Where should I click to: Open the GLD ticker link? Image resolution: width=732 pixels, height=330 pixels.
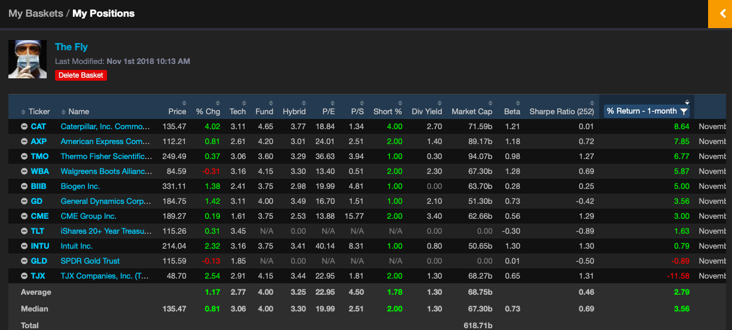[39, 261]
